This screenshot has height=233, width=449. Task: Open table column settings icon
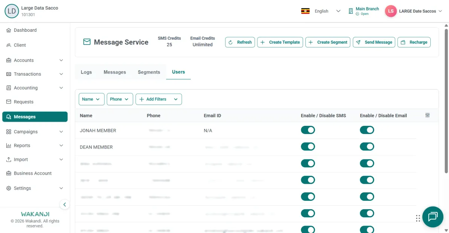point(427,115)
